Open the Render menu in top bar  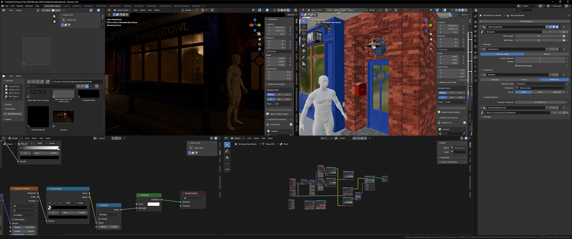[20, 6]
